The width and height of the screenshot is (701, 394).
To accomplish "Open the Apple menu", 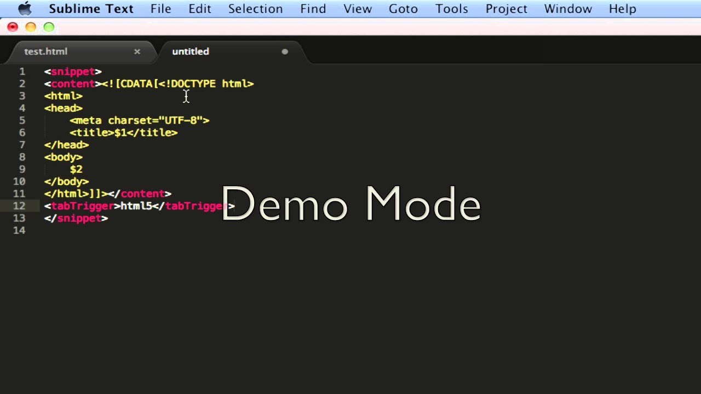I will [25, 9].
